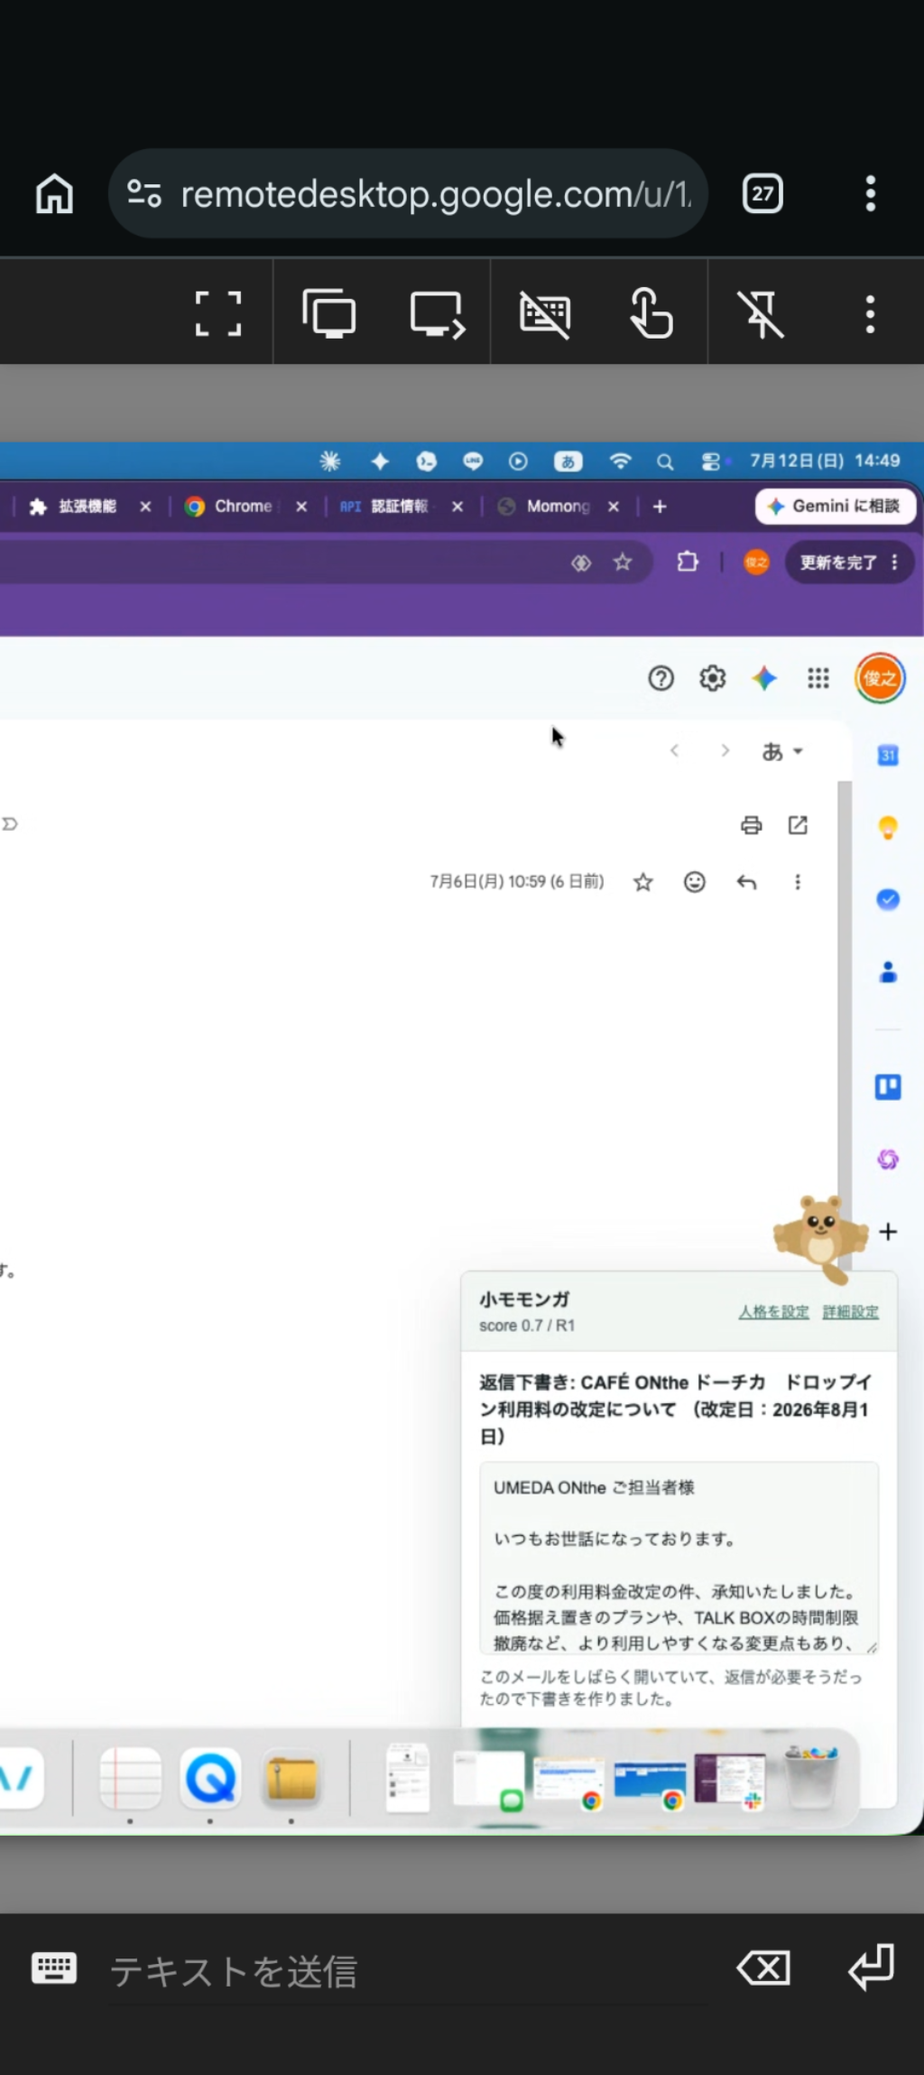Open remote desktop toolbar overflow menu
The width and height of the screenshot is (924, 2075).
pos(870,313)
